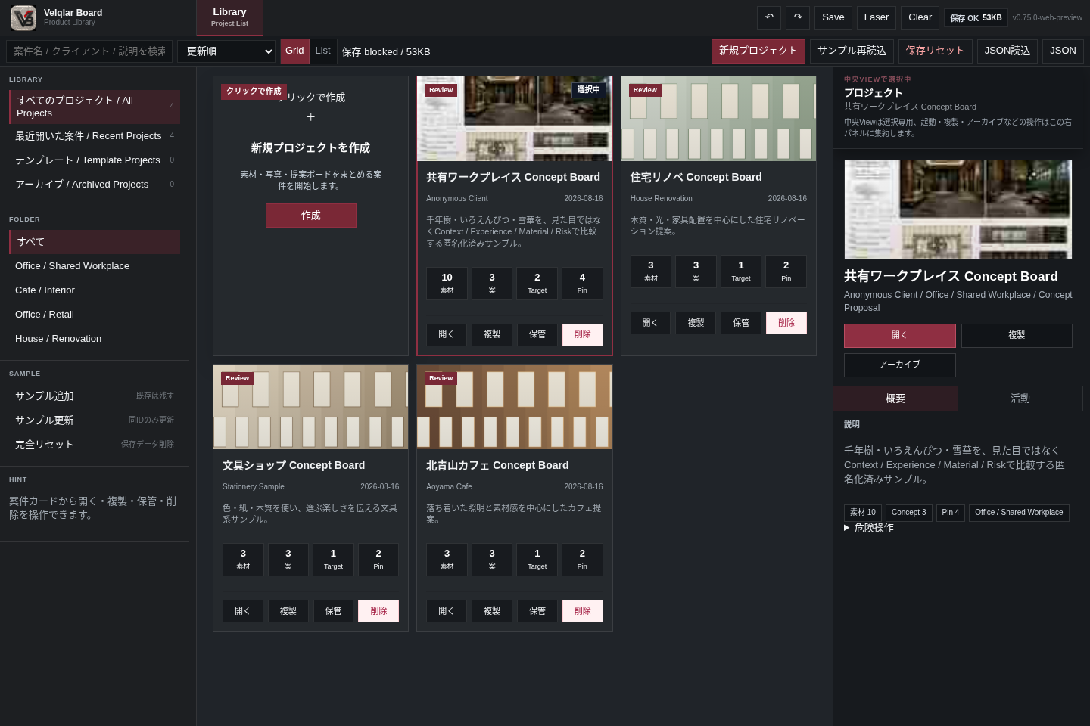Click the サンプル再読込 button
Image resolution: width=1090 pixels, height=726 pixels.
point(852,51)
